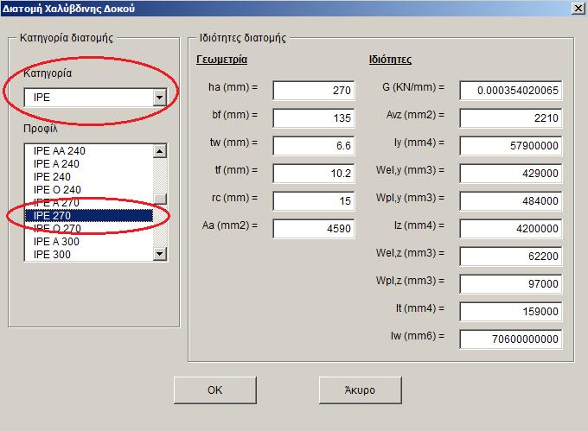Select IPE A 300 in the list

(89, 242)
